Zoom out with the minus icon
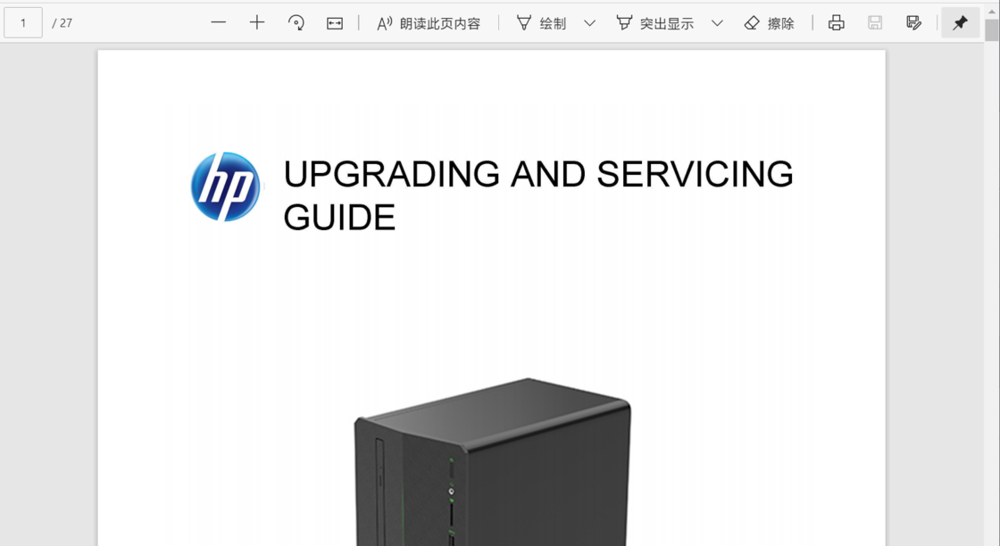 pyautogui.click(x=219, y=23)
